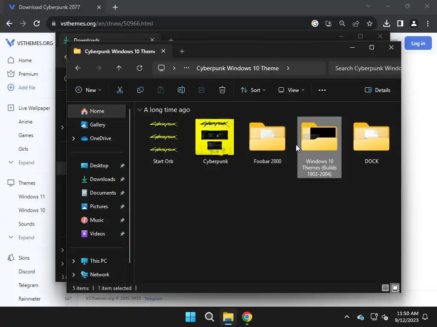Open Music in quick access
The image size is (437, 327).
tap(97, 220)
